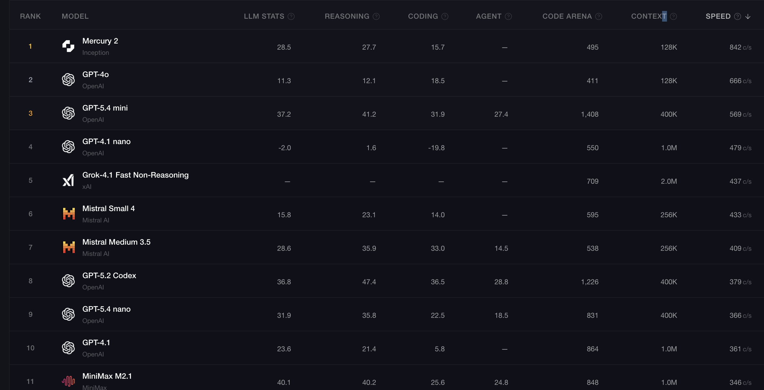
Task: Open the Context column help icon
Action: pyautogui.click(x=673, y=16)
